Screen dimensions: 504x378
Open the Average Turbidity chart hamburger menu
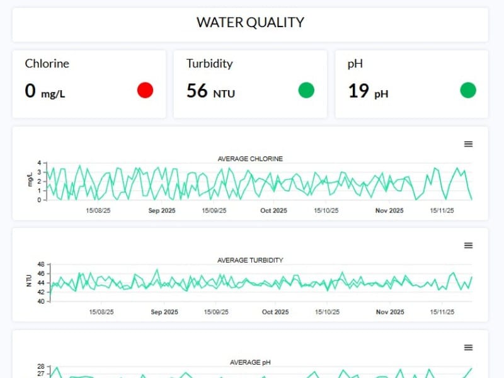468,246
